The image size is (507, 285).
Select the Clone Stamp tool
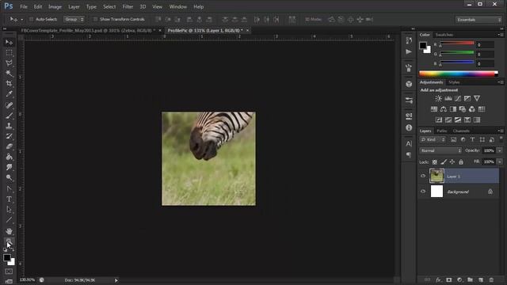tap(9, 126)
